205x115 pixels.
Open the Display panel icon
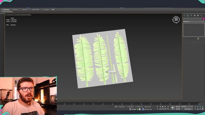pyautogui.click(x=198, y=16)
